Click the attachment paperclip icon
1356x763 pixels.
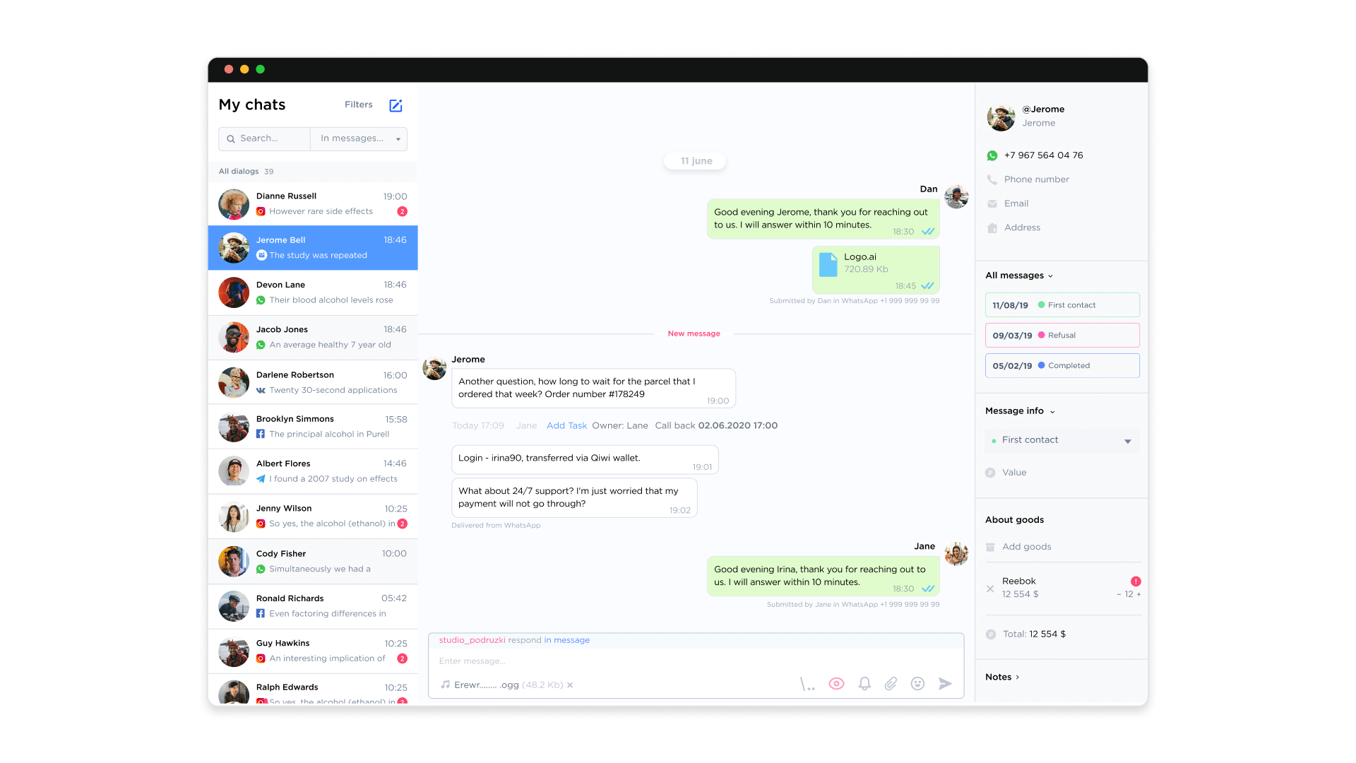(889, 685)
